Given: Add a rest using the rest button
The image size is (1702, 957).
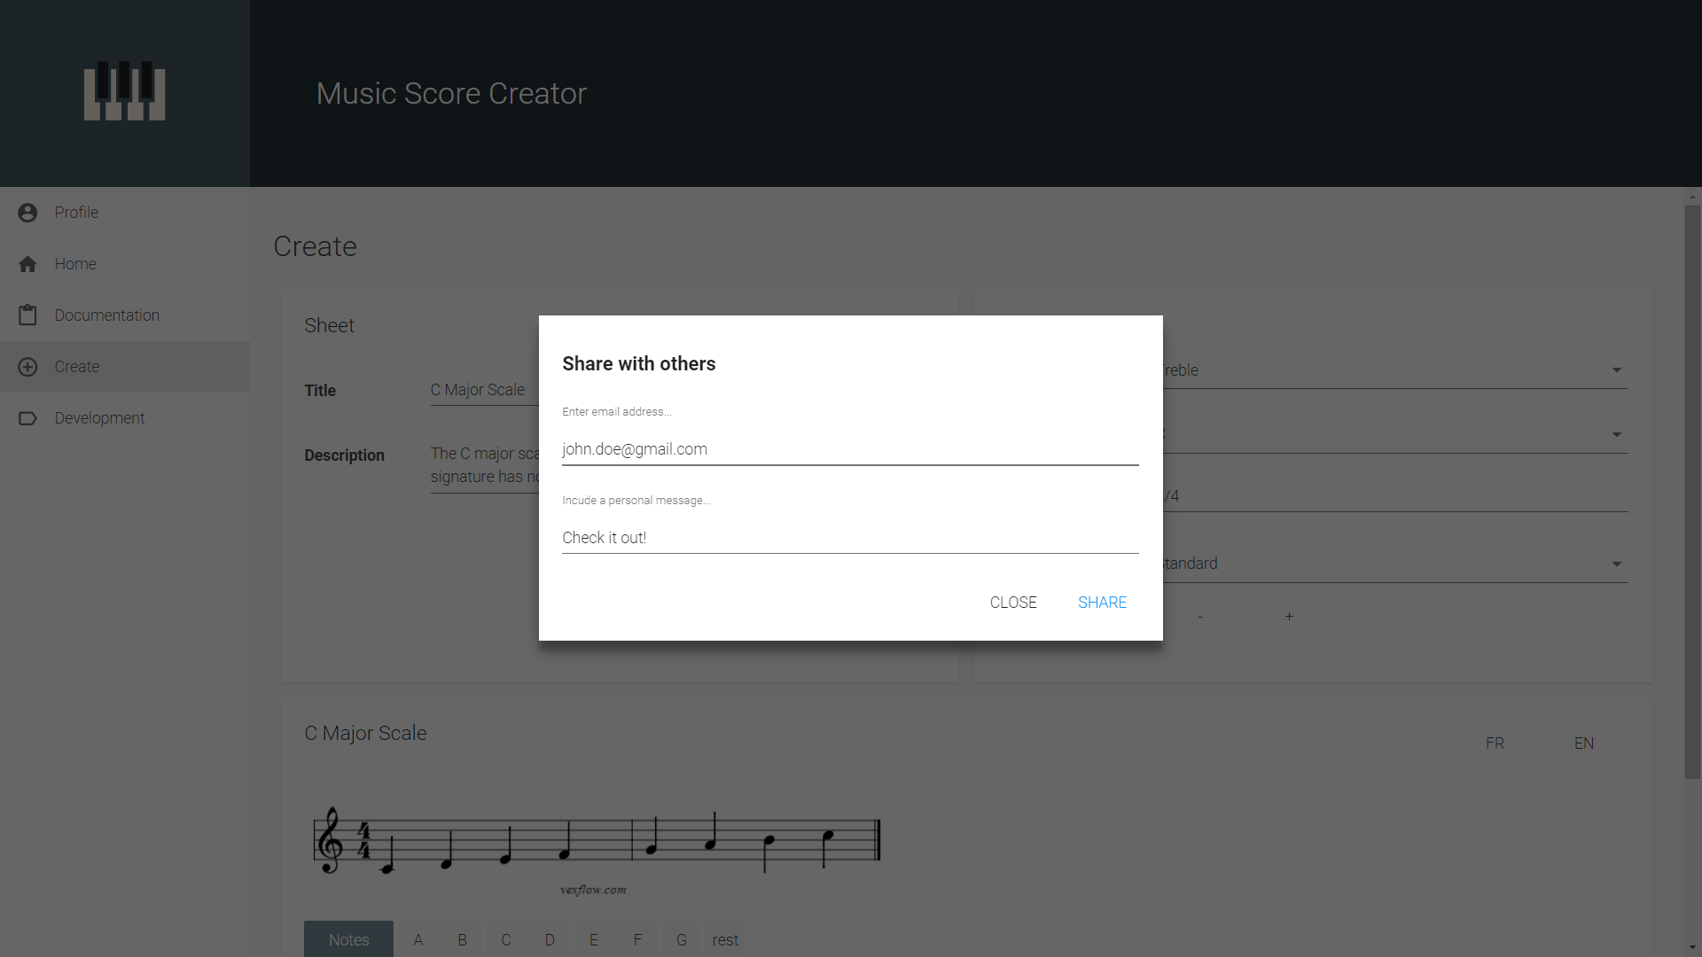Looking at the screenshot, I should click(x=725, y=939).
